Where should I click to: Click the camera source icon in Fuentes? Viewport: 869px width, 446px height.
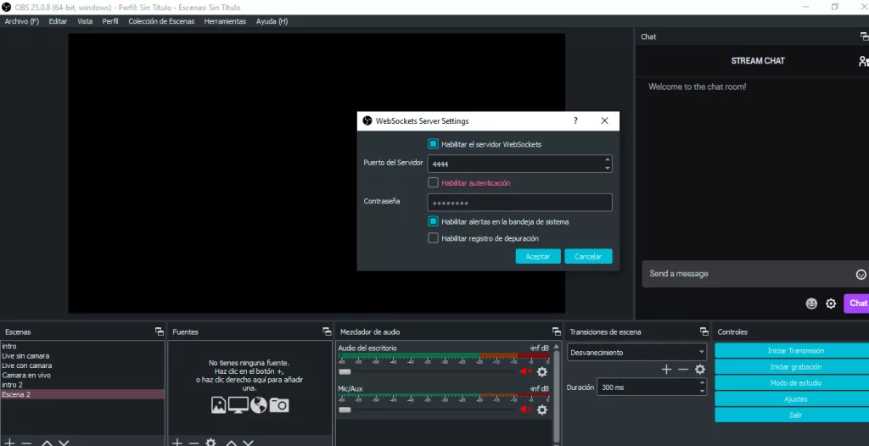pos(279,405)
